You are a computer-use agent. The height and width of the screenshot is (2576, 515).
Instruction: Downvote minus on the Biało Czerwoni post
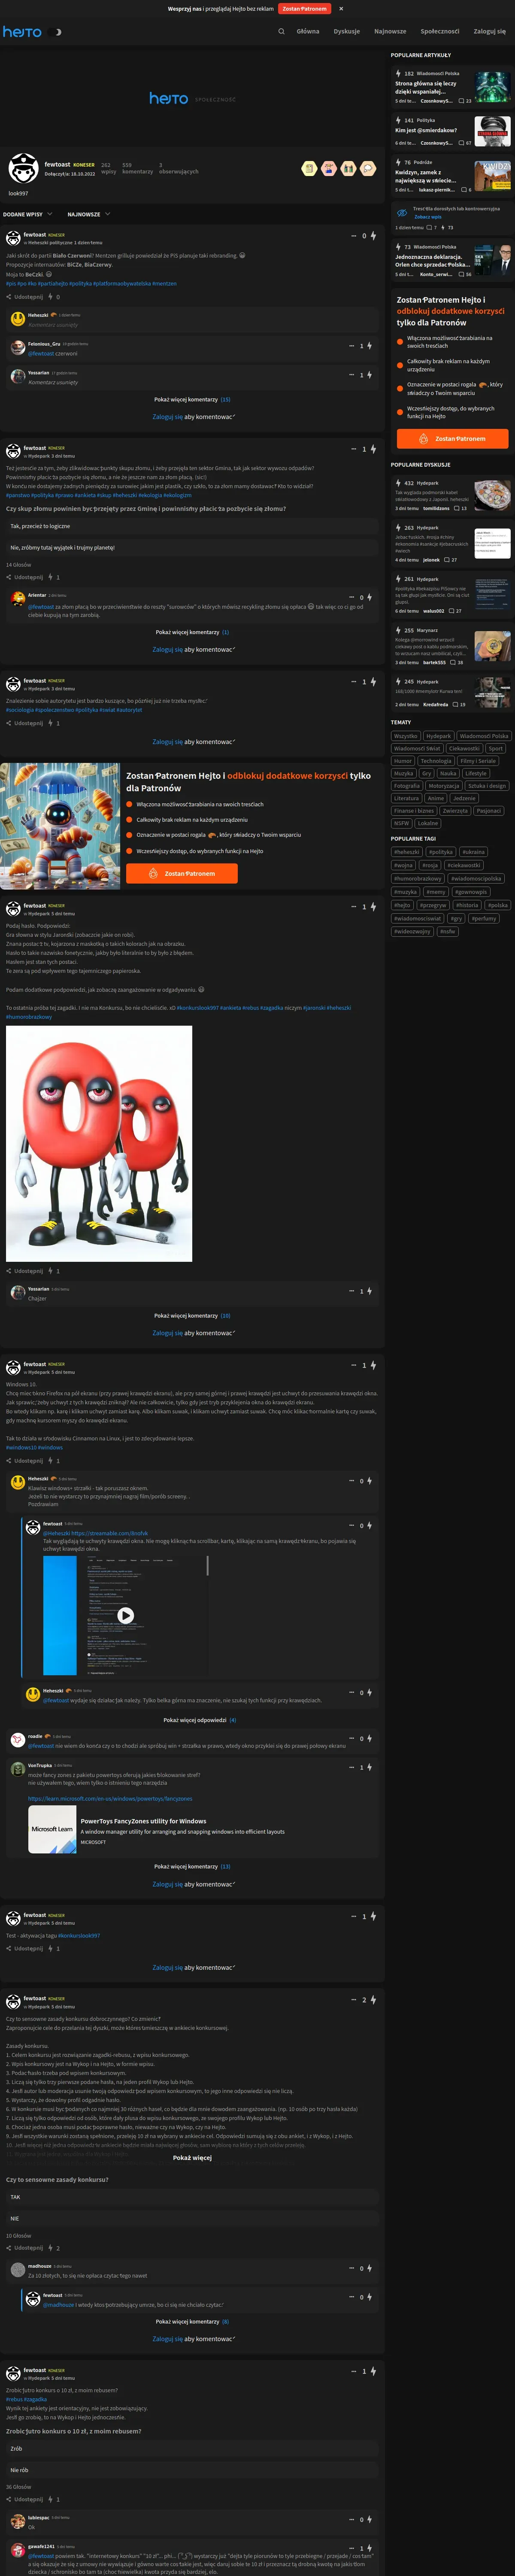pyautogui.click(x=353, y=236)
